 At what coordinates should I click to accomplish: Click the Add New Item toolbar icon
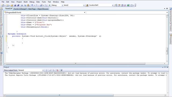pos(7,5)
